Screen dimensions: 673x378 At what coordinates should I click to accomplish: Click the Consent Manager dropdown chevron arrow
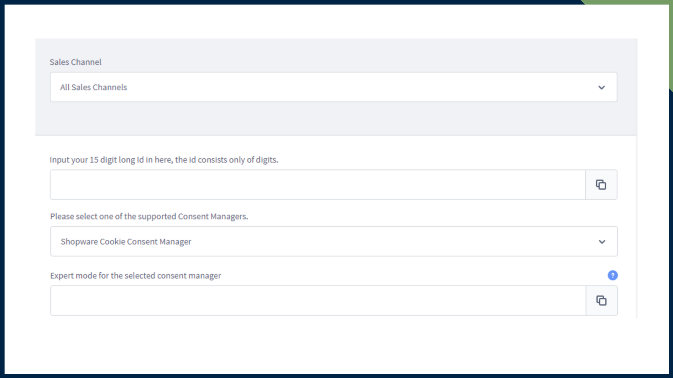click(x=602, y=242)
